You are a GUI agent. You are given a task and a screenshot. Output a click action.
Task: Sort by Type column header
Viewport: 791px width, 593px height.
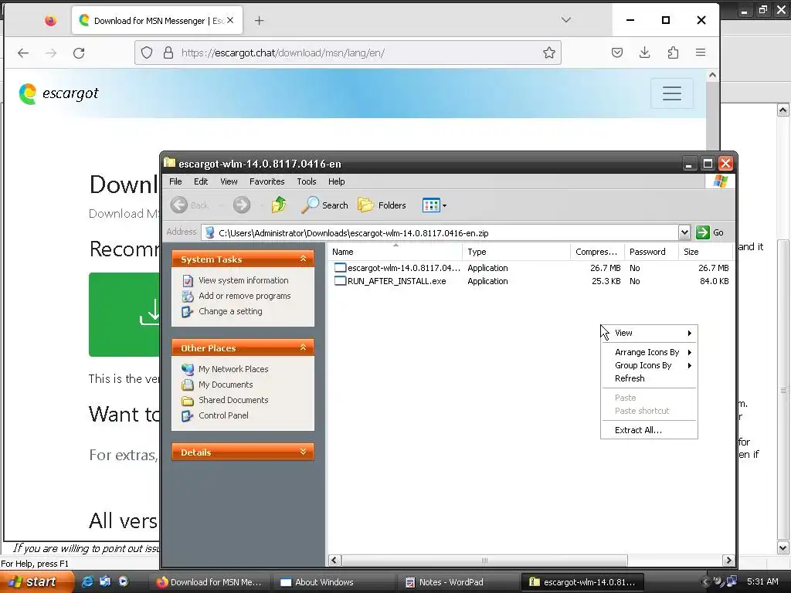(516, 252)
